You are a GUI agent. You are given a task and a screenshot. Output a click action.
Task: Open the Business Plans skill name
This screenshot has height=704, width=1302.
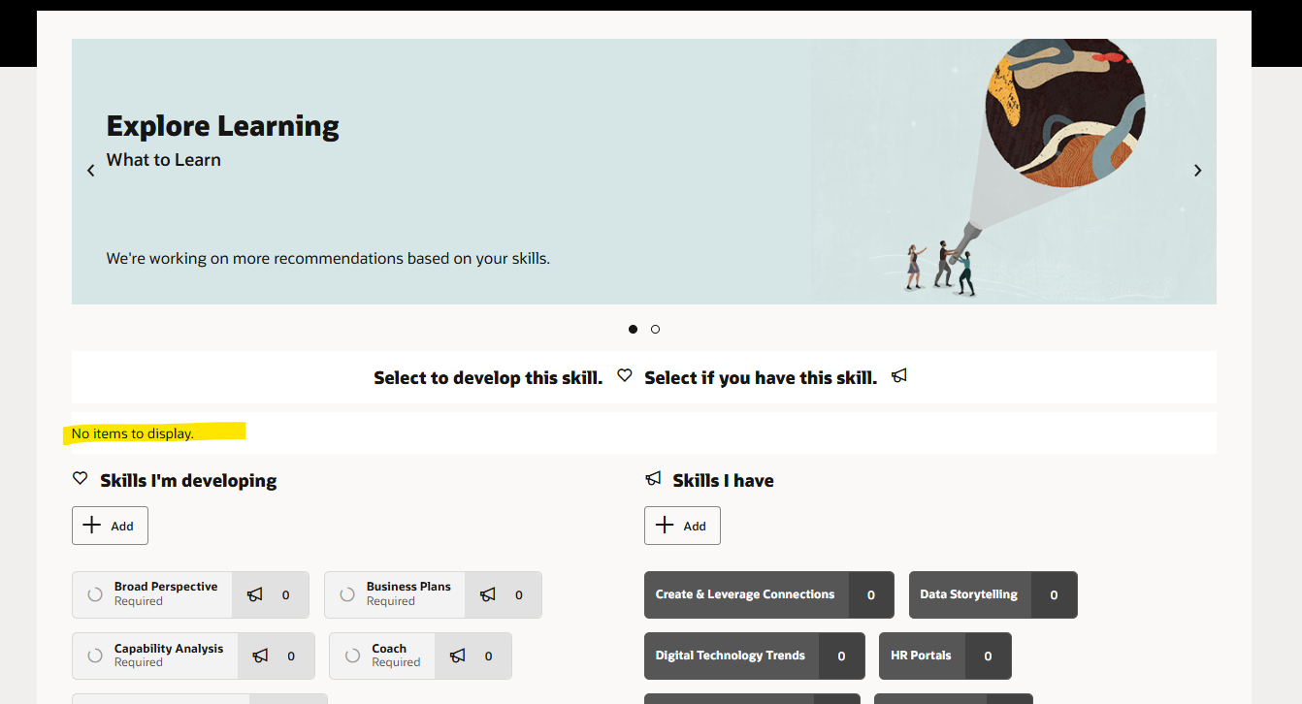[x=408, y=587]
